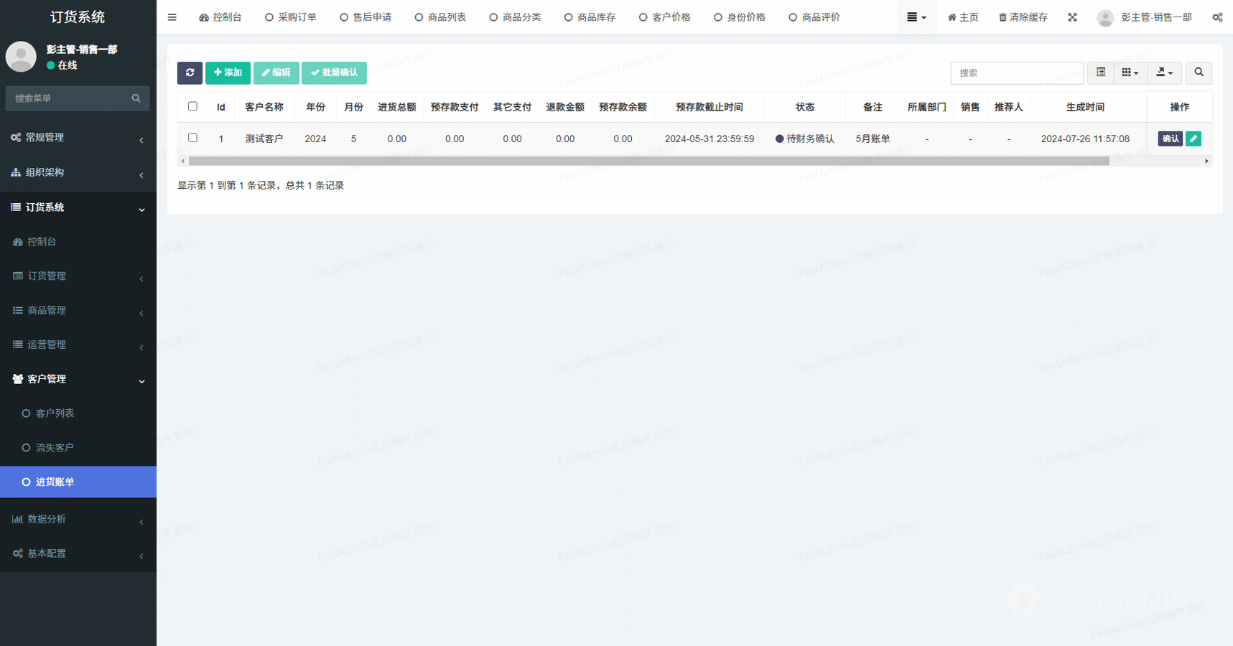Toggle the table card view icon
The width and height of the screenshot is (1233, 646).
tap(1101, 72)
